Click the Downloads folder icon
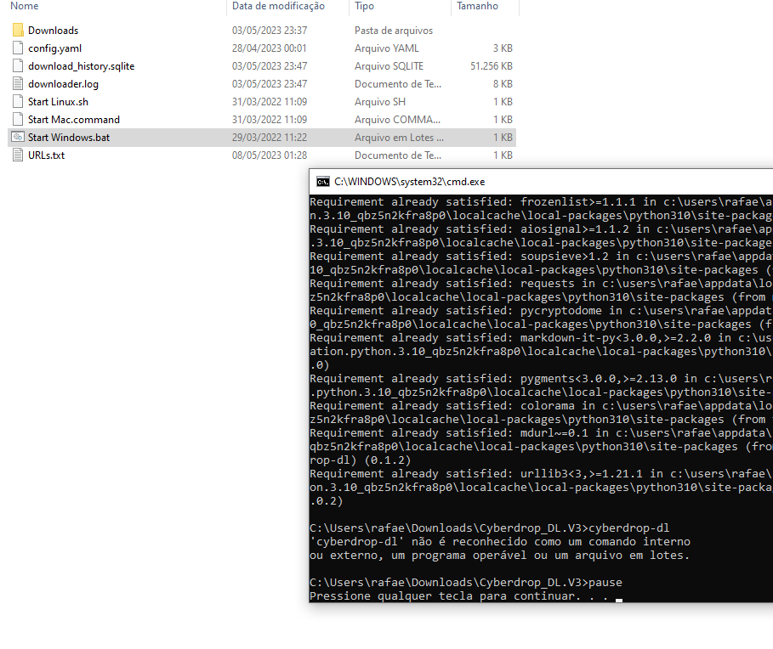The height and width of the screenshot is (649, 773). 18,30
